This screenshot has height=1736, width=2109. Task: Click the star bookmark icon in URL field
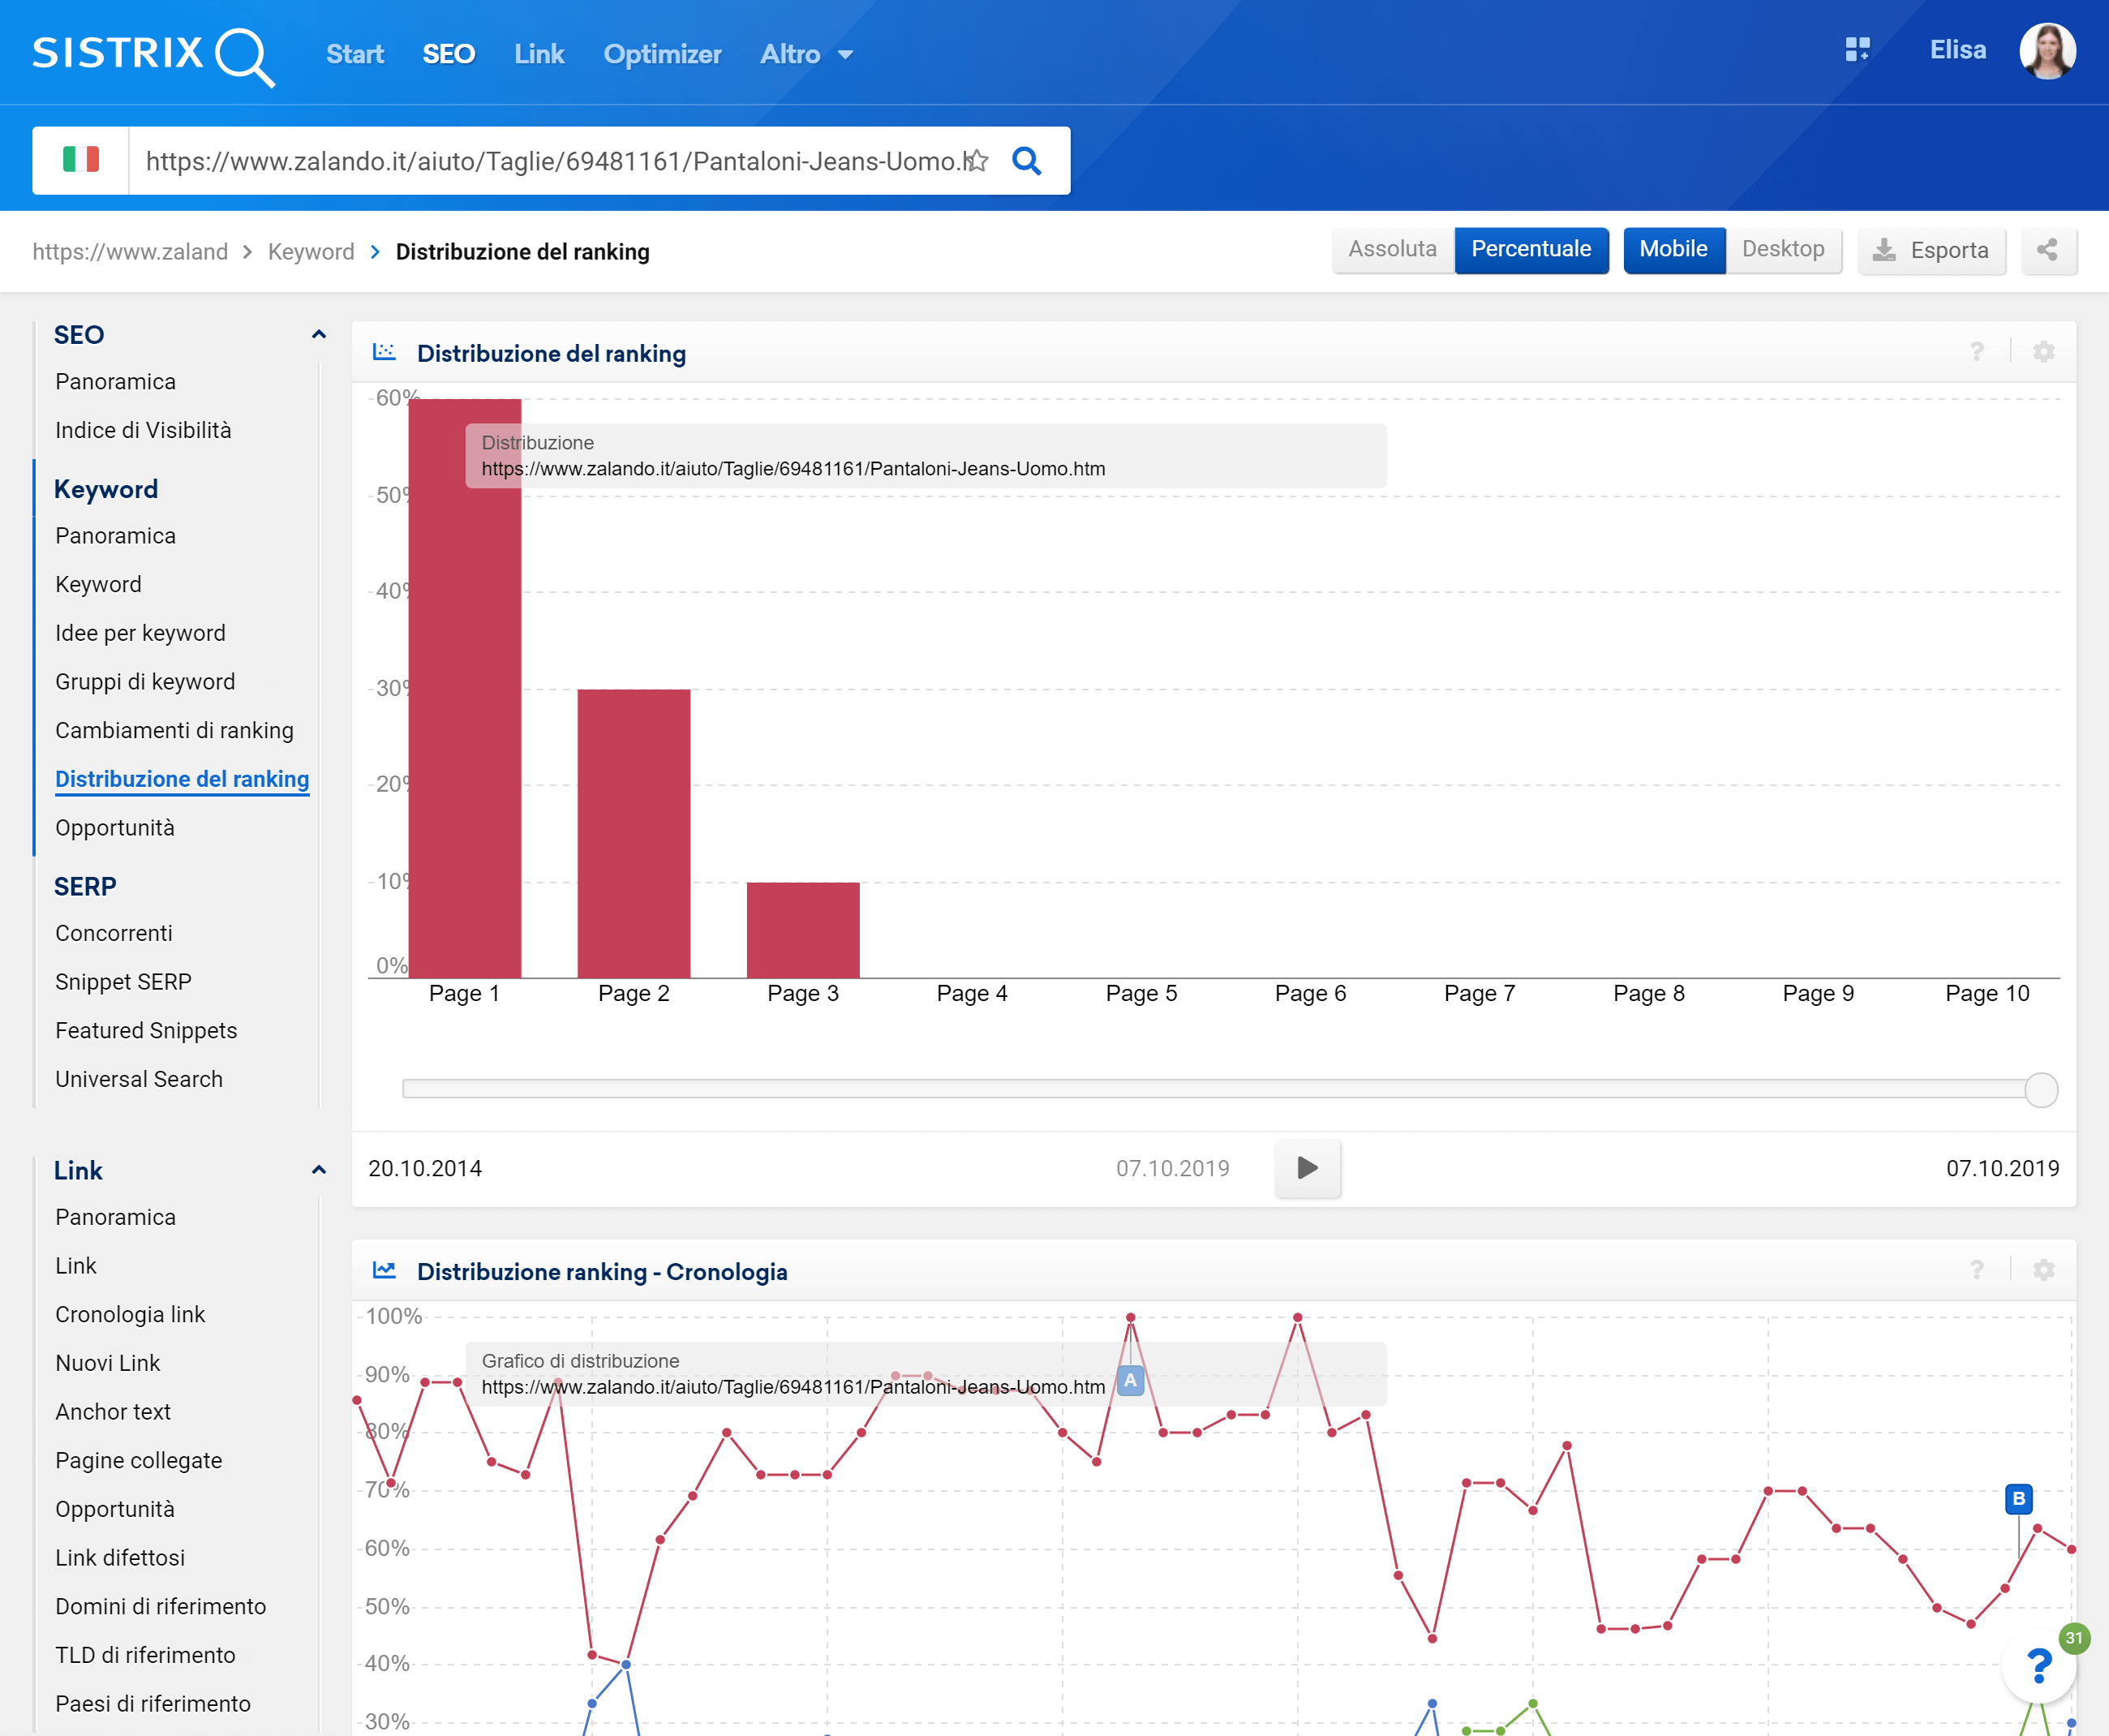click(x=977, y=161)
